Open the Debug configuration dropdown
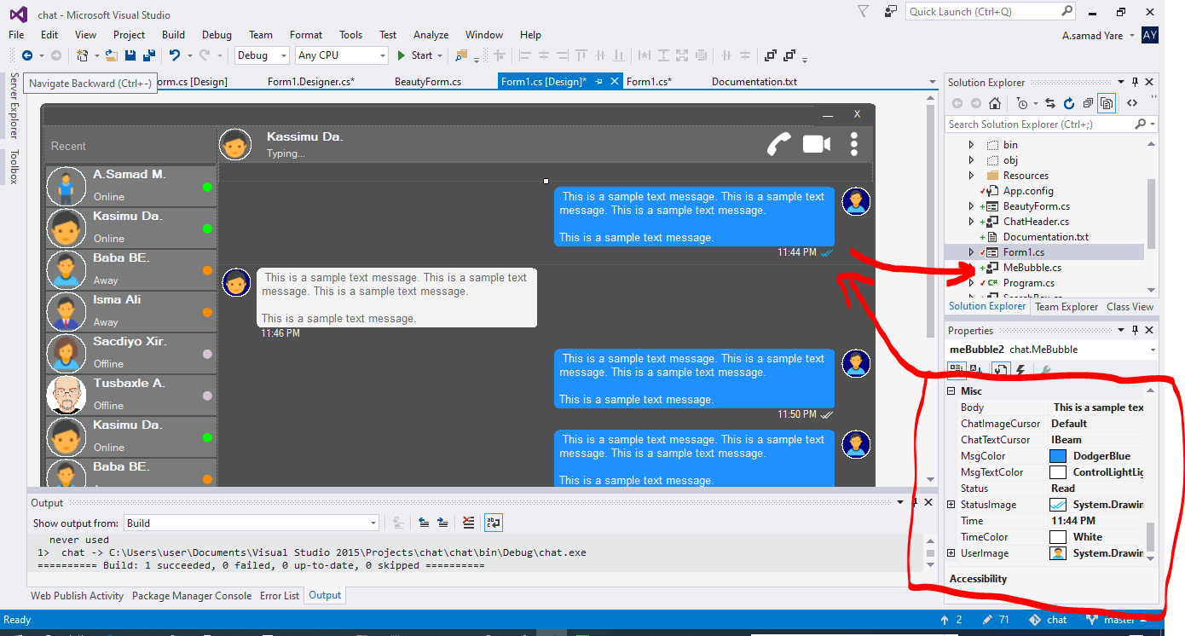Image resolution: width=1185 pixels, height=636 pixels. click(263, 55)
